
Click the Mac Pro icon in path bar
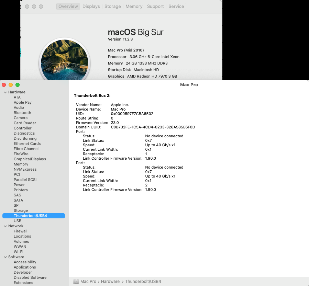click(x=76, y=282)
